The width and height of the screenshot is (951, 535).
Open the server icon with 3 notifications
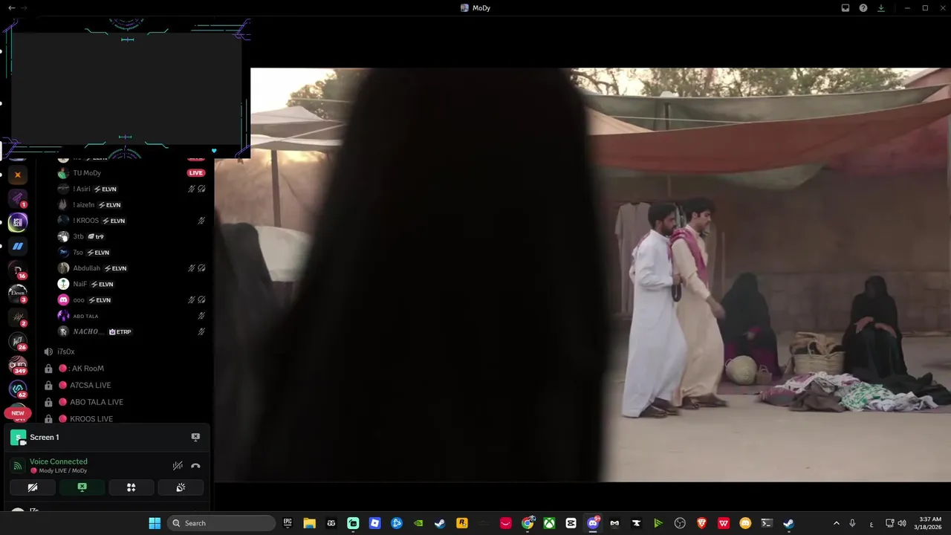click(18, 294)
